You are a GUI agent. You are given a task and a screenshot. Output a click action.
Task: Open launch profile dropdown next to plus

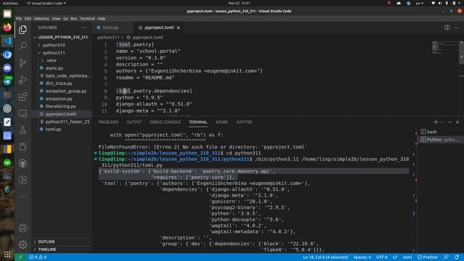pyautogui.click(x=442, y=122)
